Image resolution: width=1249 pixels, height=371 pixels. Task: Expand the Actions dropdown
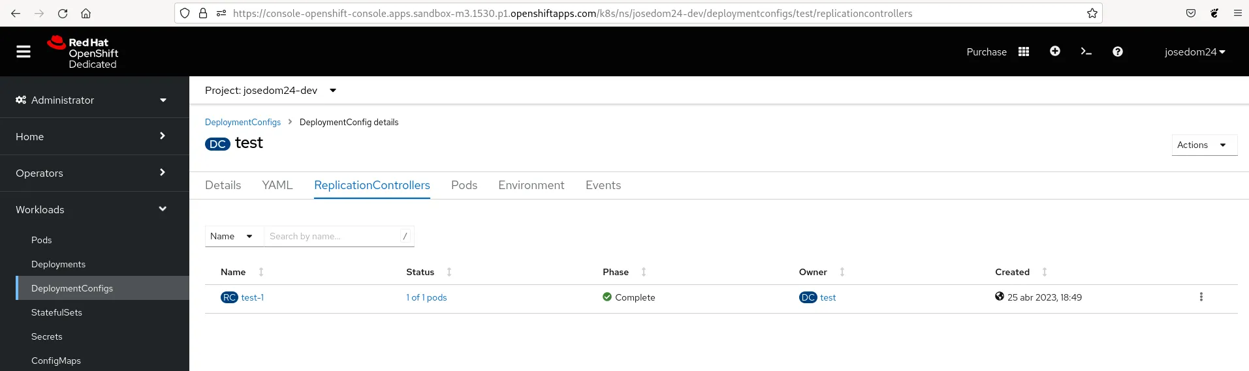(1203, 145)
